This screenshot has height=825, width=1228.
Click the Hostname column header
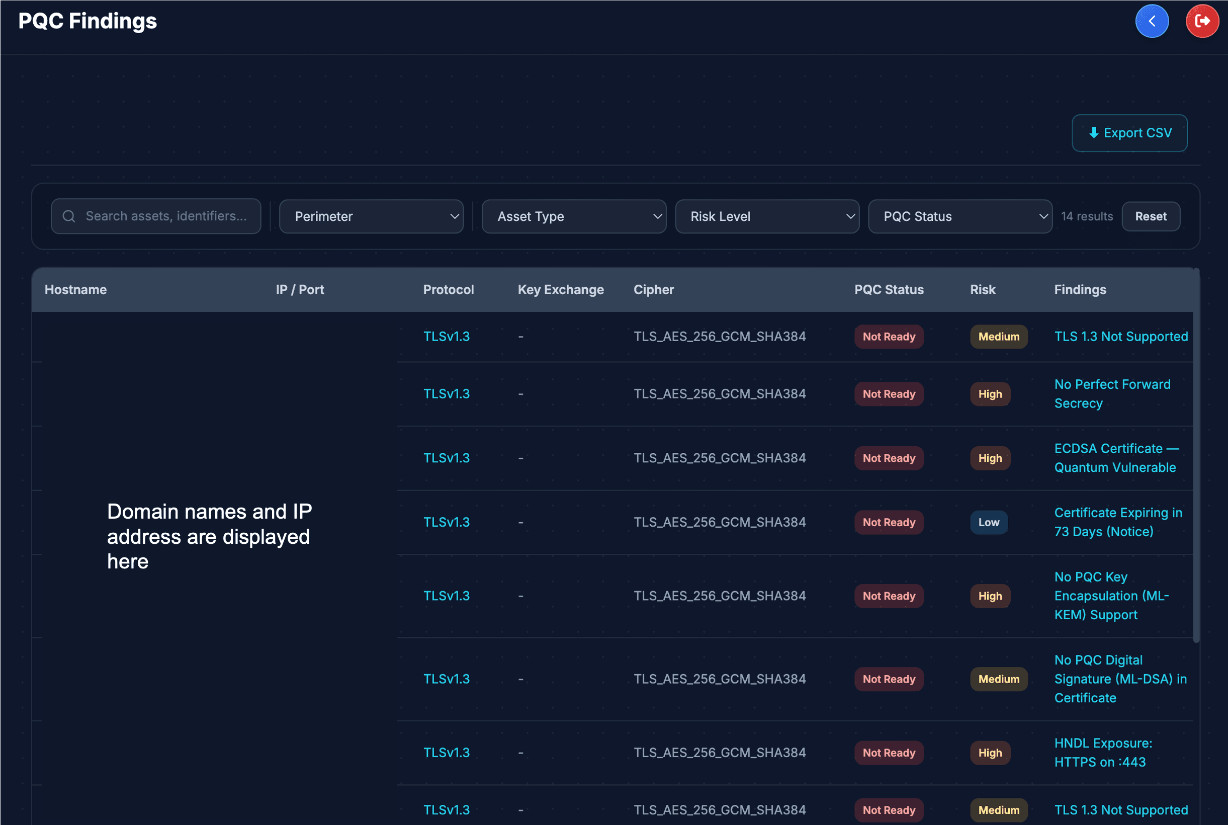pyautogui.click(x=76, y=290)
